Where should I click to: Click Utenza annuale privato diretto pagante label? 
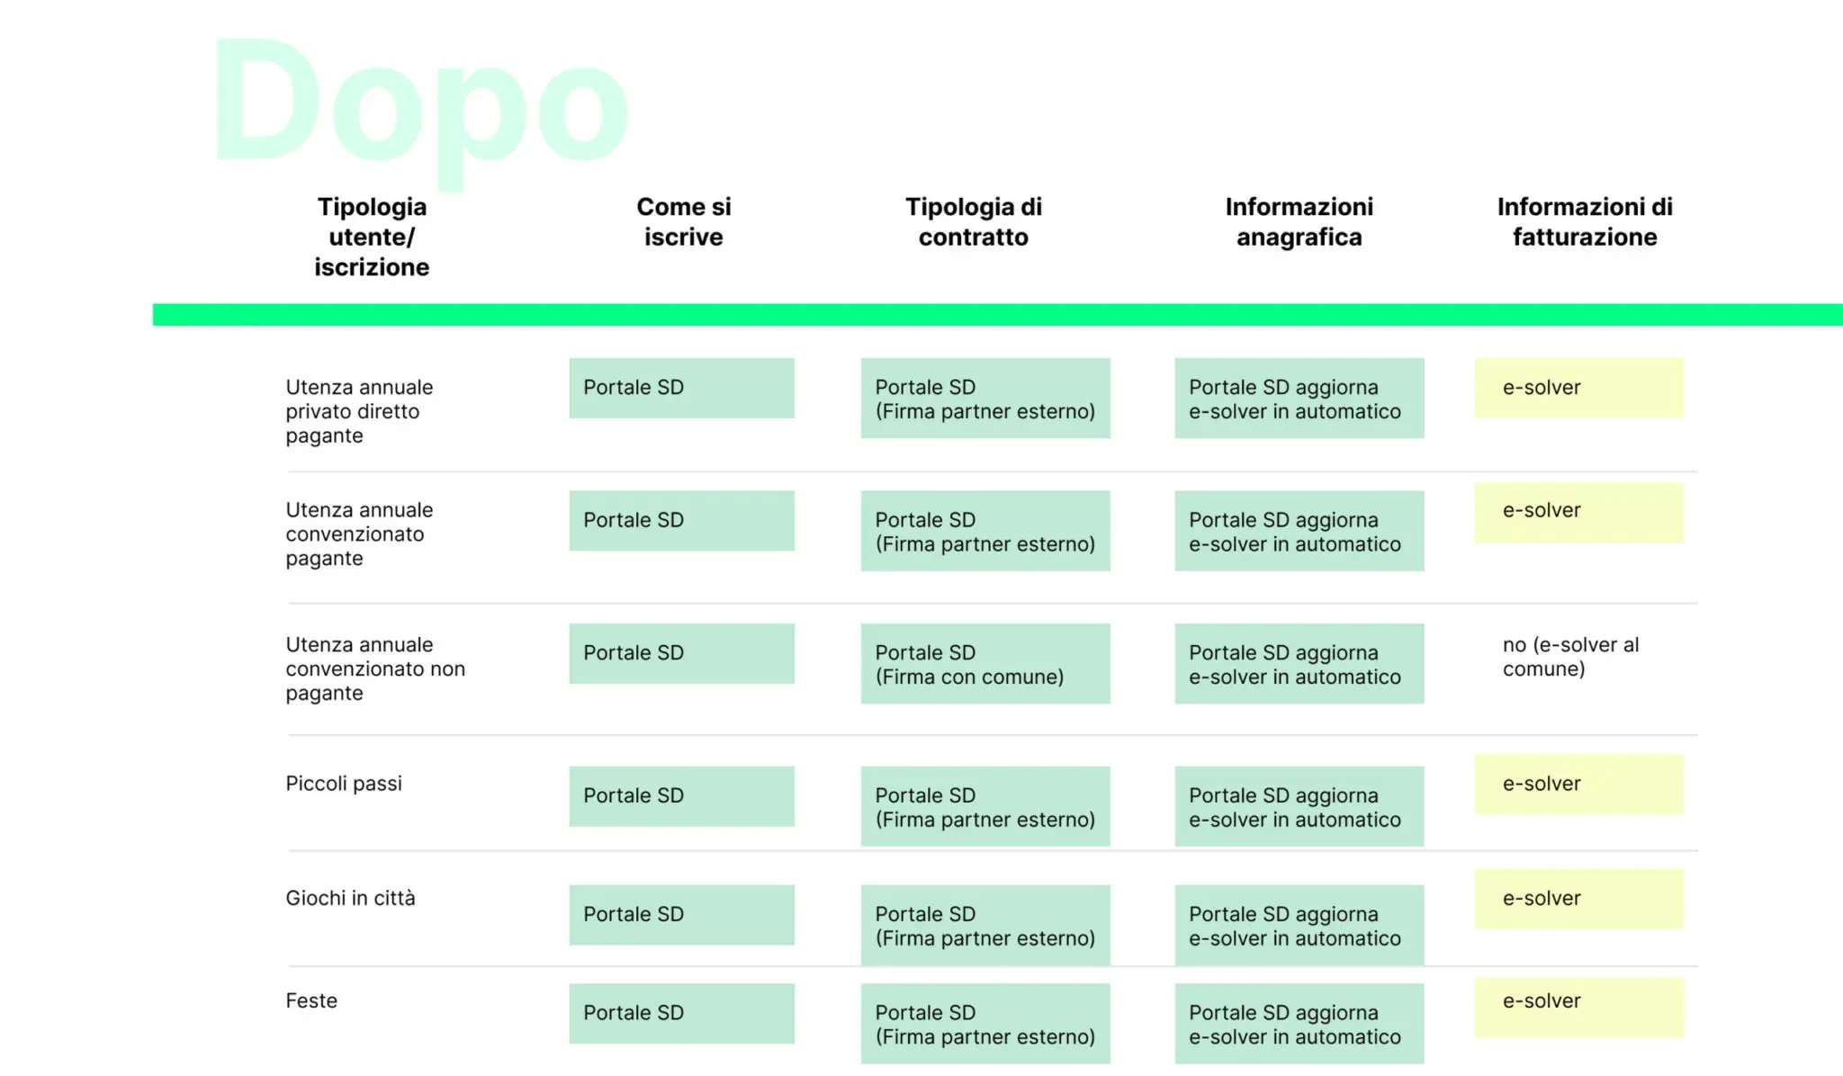click(359, 411)
